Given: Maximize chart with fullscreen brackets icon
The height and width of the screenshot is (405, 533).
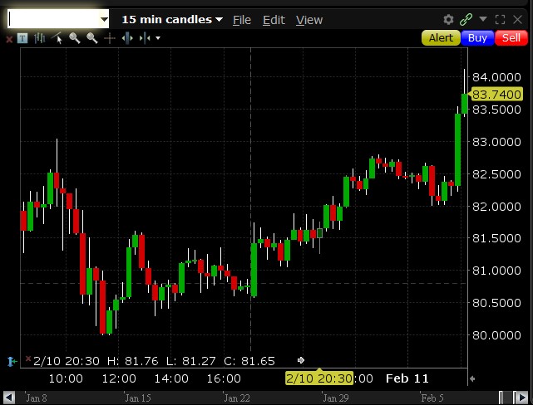Looking at the screenshot, I should tap(500, 20).
